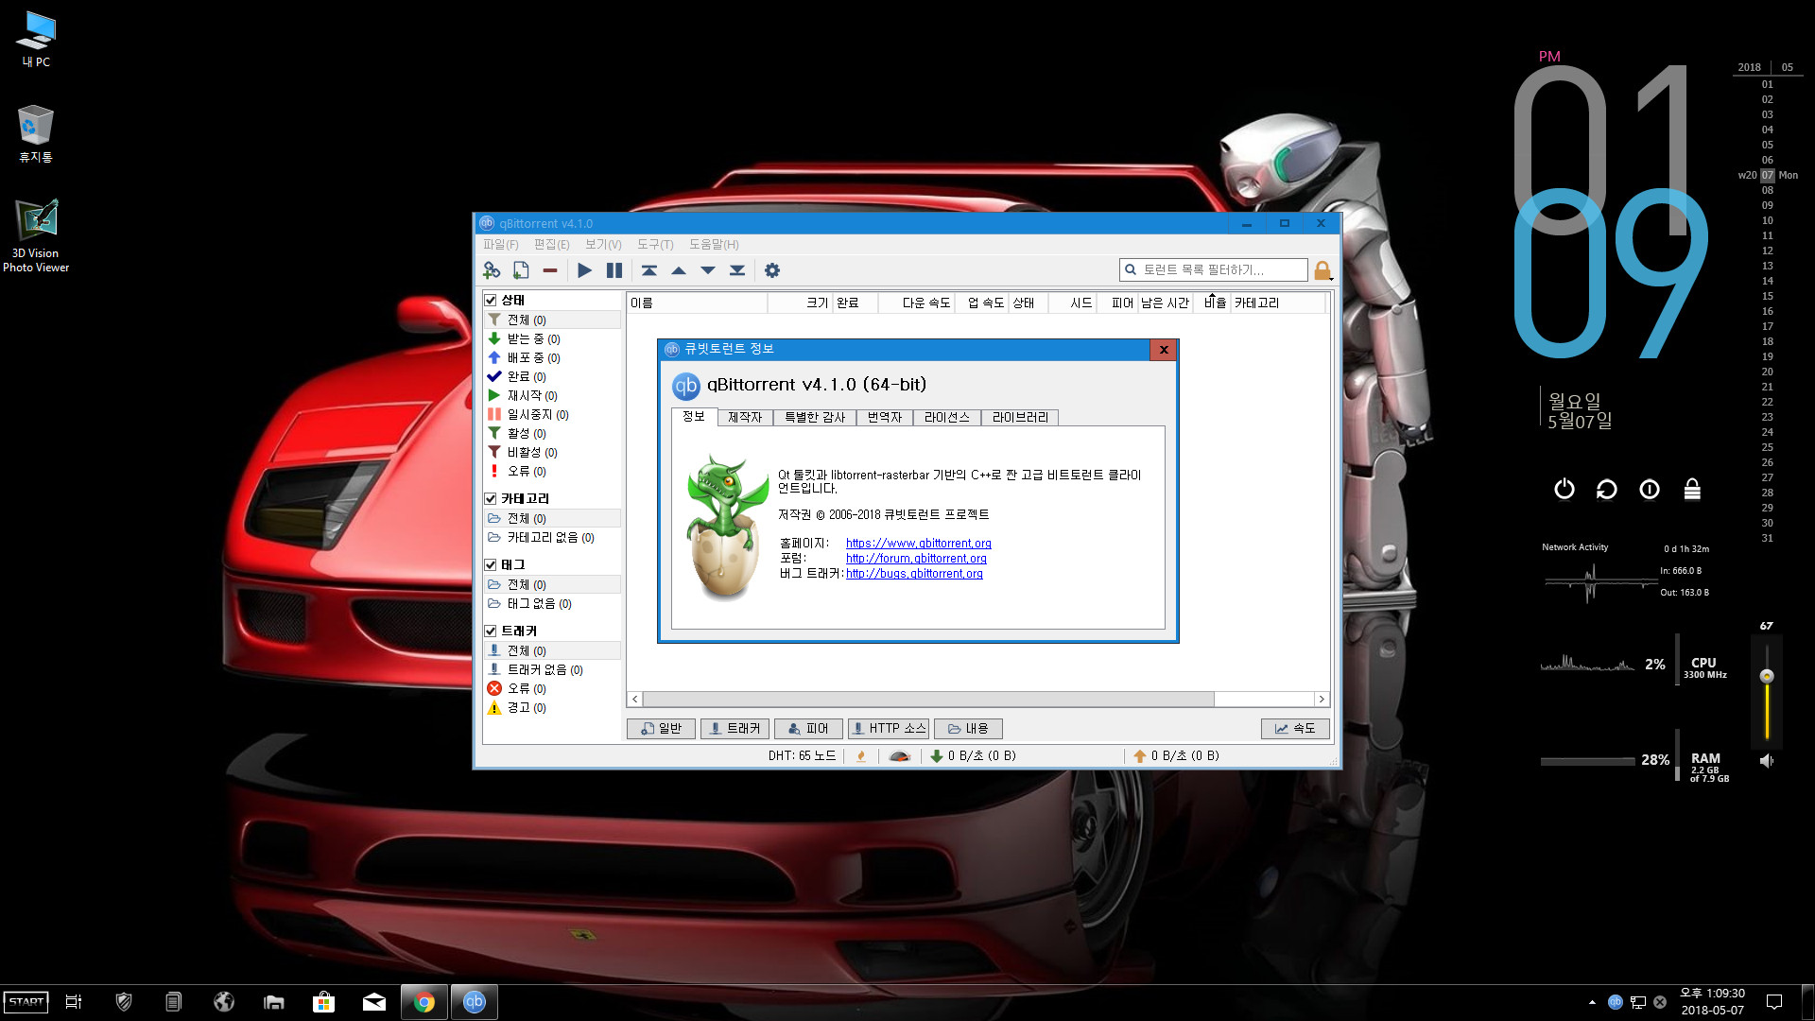Click the taskbar START button

[26, 1002]
